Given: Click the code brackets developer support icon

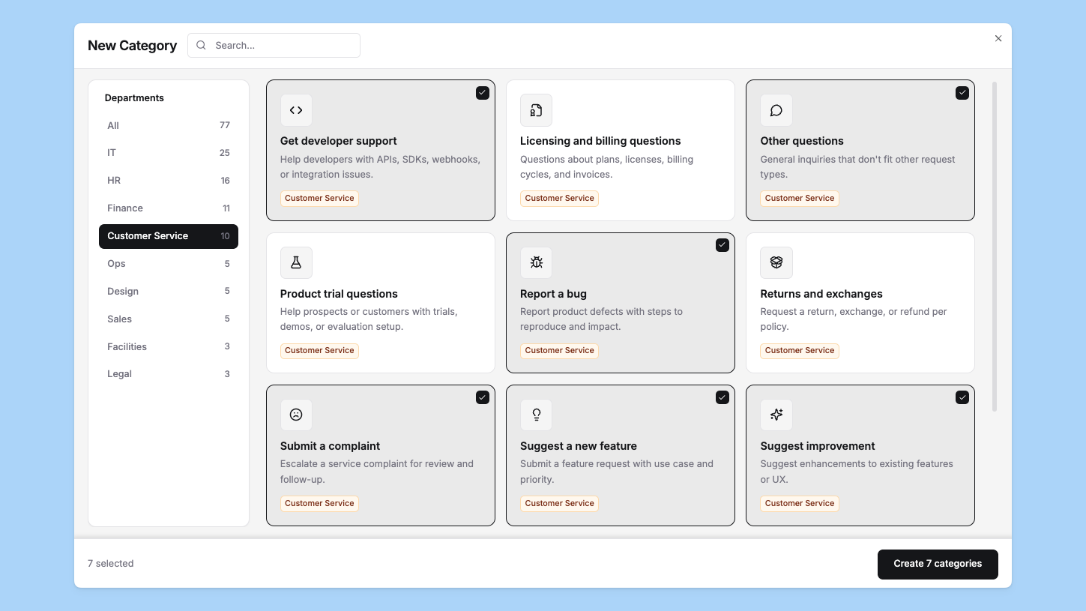Looking at the screenshot, I should (x=296, y=110).
